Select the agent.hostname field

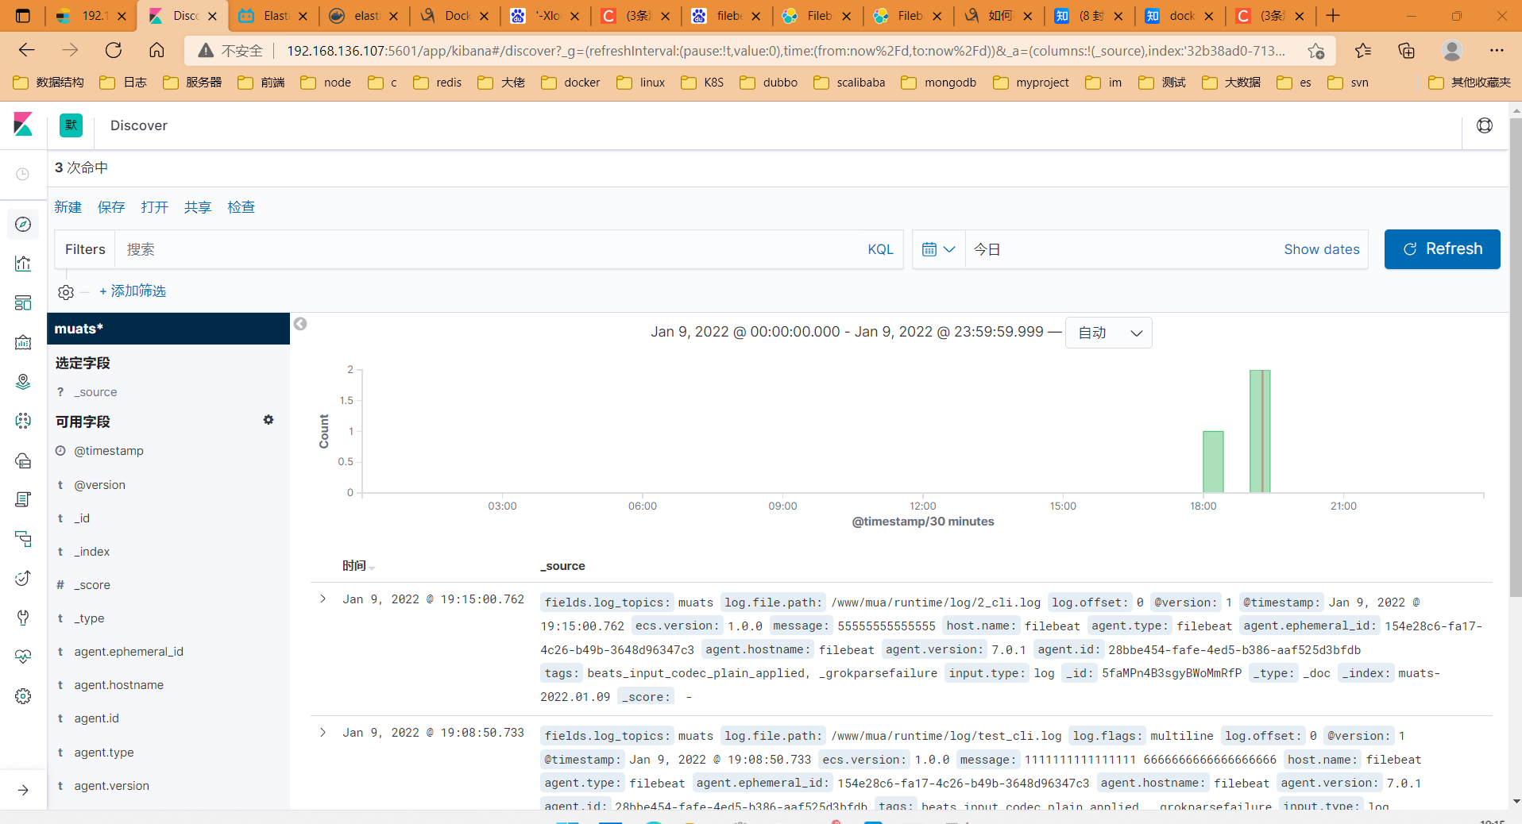[119, 685]
